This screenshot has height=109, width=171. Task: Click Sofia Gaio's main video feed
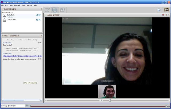(x=107, y=51)
